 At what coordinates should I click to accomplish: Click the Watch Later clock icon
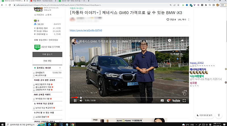(x=169, y=40)
